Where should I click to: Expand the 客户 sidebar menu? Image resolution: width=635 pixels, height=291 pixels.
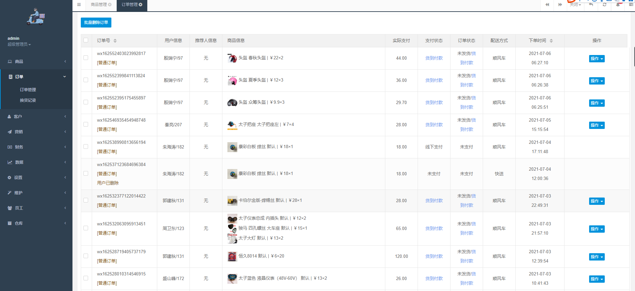coord(36,117)
